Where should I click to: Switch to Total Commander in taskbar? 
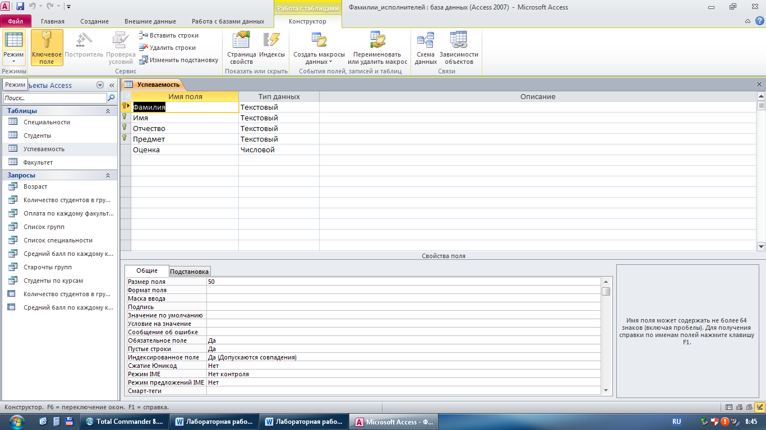124,422
